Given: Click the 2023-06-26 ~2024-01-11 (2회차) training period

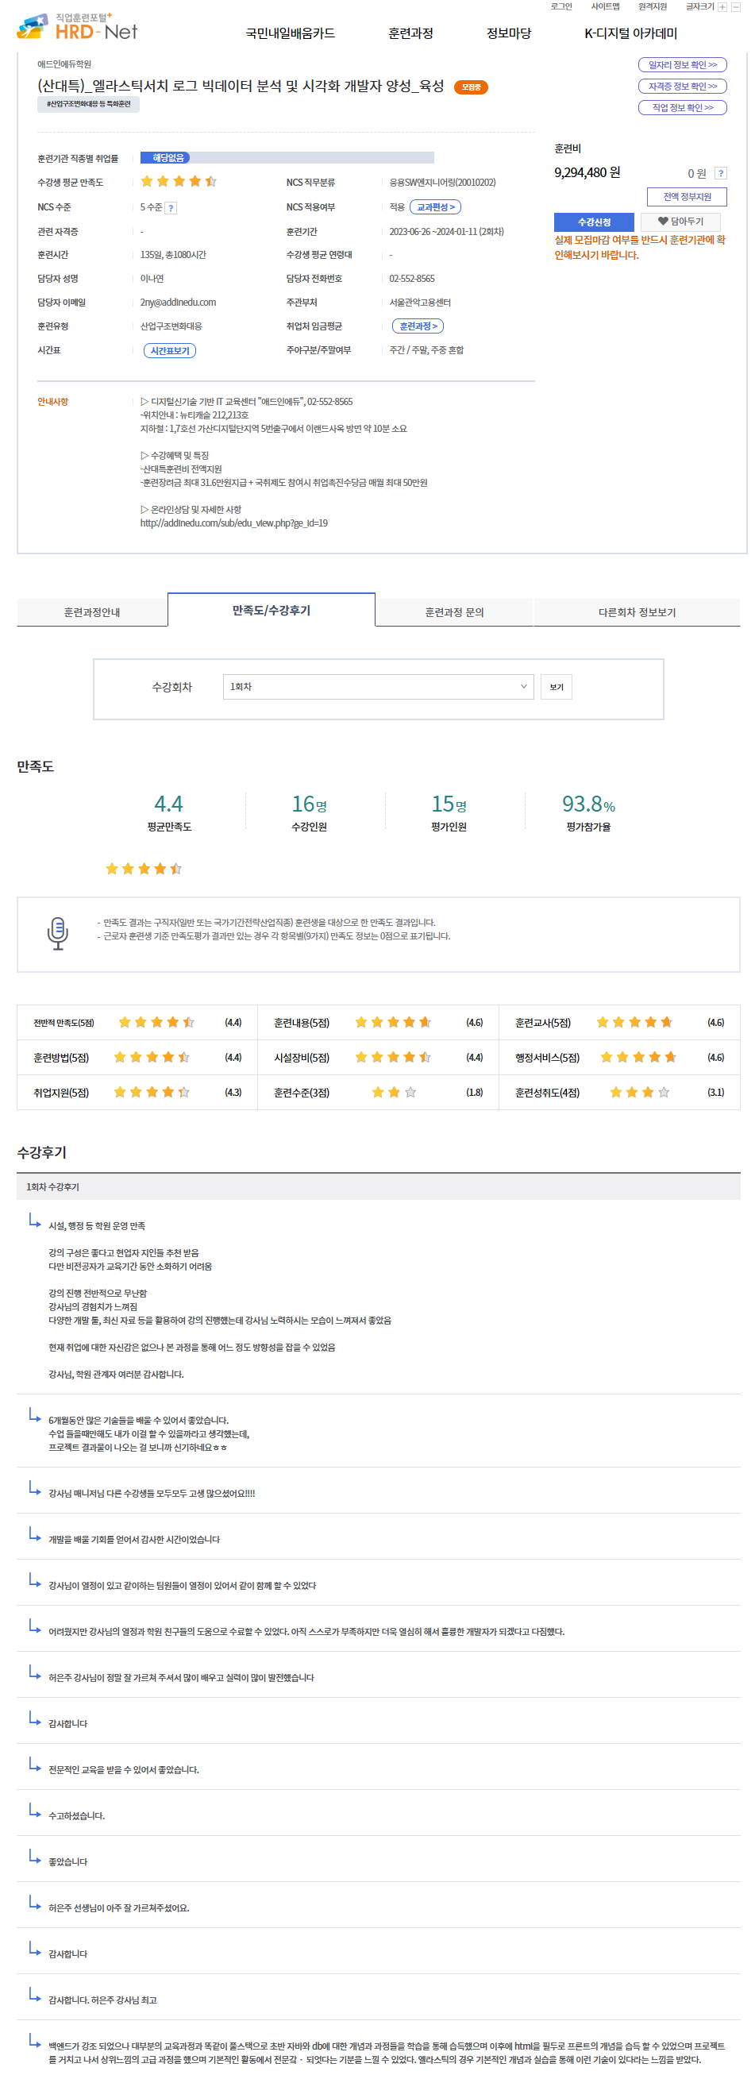Looking at the screenshot, I should tap(447, 232).
